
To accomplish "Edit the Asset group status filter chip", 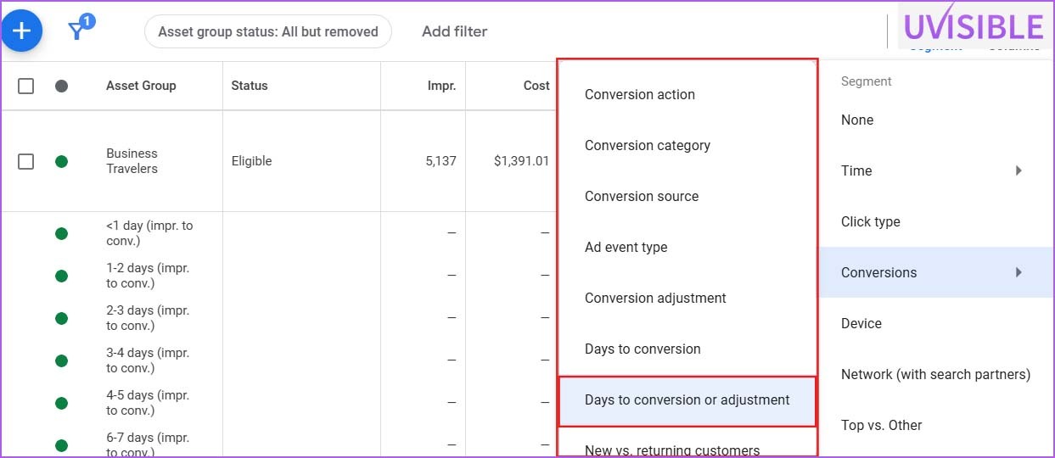I will point(268,31).
